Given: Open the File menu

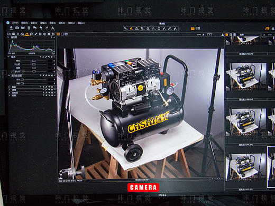Looking at the screenshot, I should 15,23.
